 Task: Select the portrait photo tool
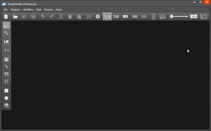(6, 59)
